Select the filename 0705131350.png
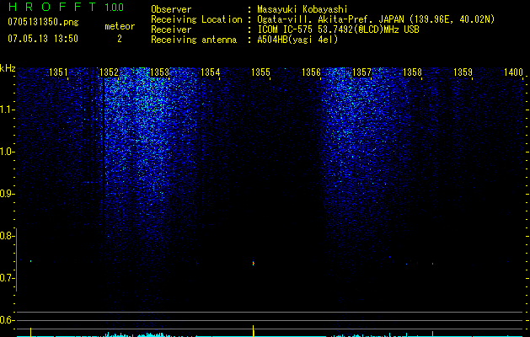Image resolution: width=530 pixels, height=337 pixels. click(x=43, y=22)
